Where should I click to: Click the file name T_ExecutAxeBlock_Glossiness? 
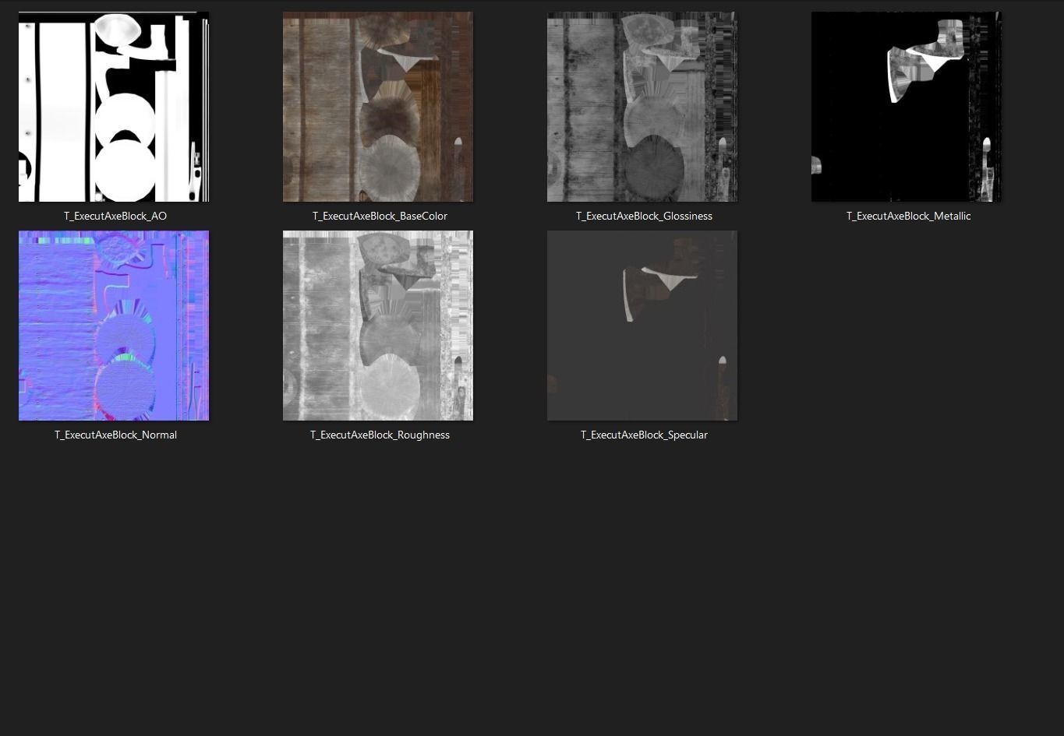644,216
